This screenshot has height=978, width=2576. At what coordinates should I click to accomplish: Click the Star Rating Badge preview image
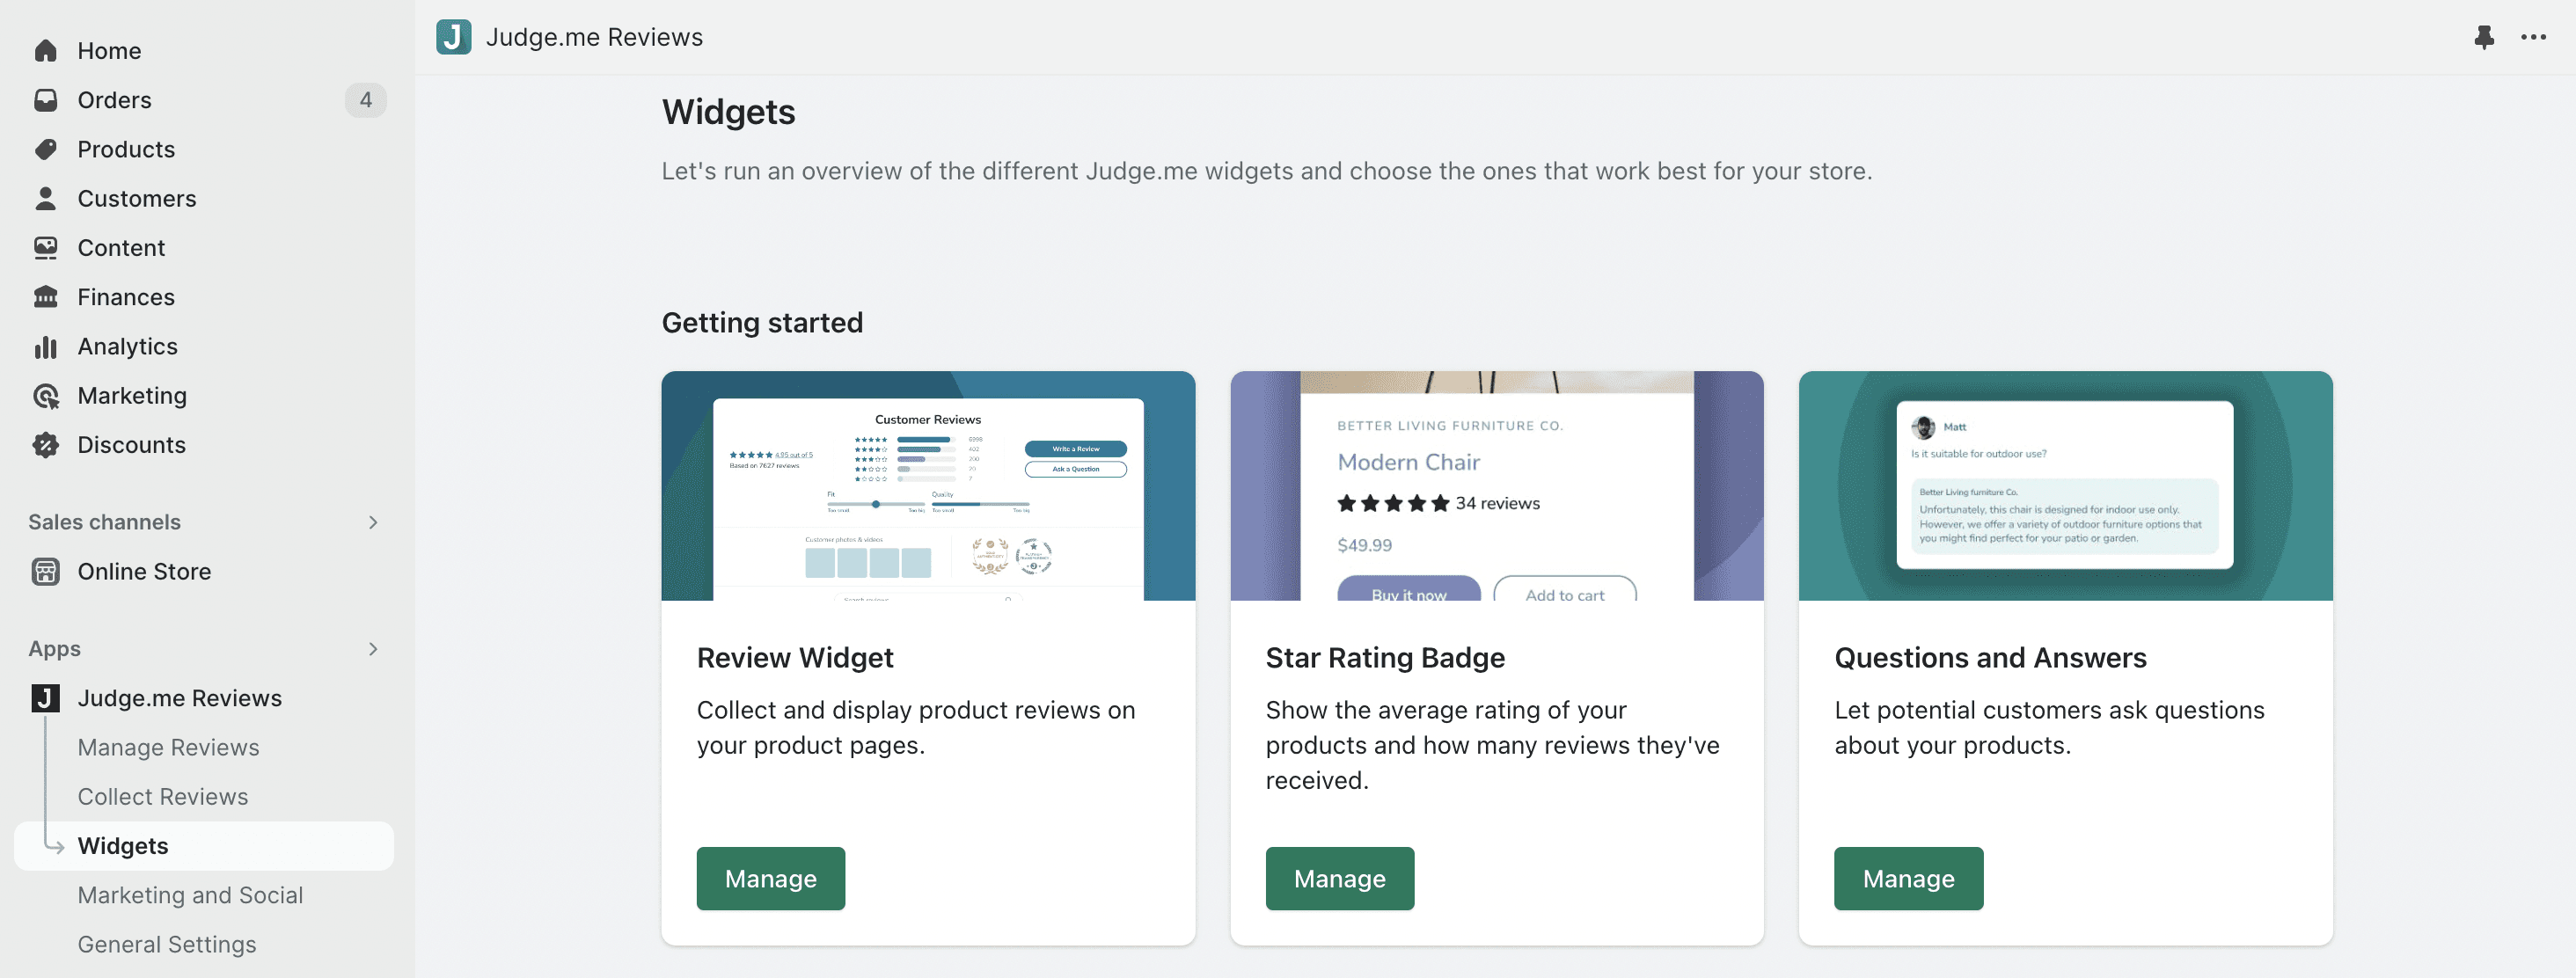(x=1496, y=486)
